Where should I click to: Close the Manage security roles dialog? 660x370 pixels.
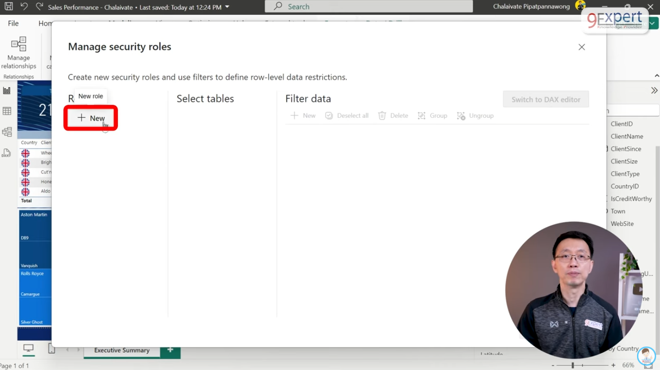point(581,47)
